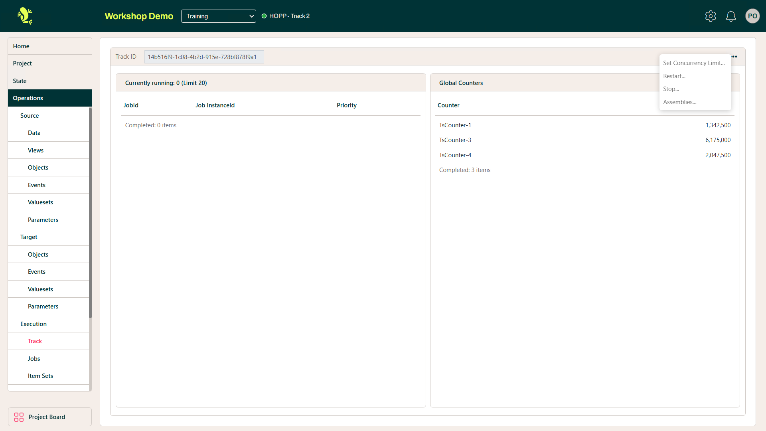The height and width of the screenshot is (431, 766).
Task: Open the Home navigation item
Action: click(21, 46)
